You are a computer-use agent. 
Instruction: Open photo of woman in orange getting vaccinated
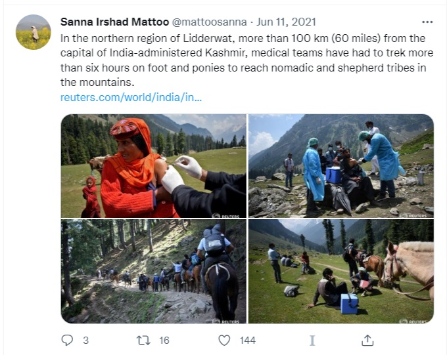tap(153, 165)
